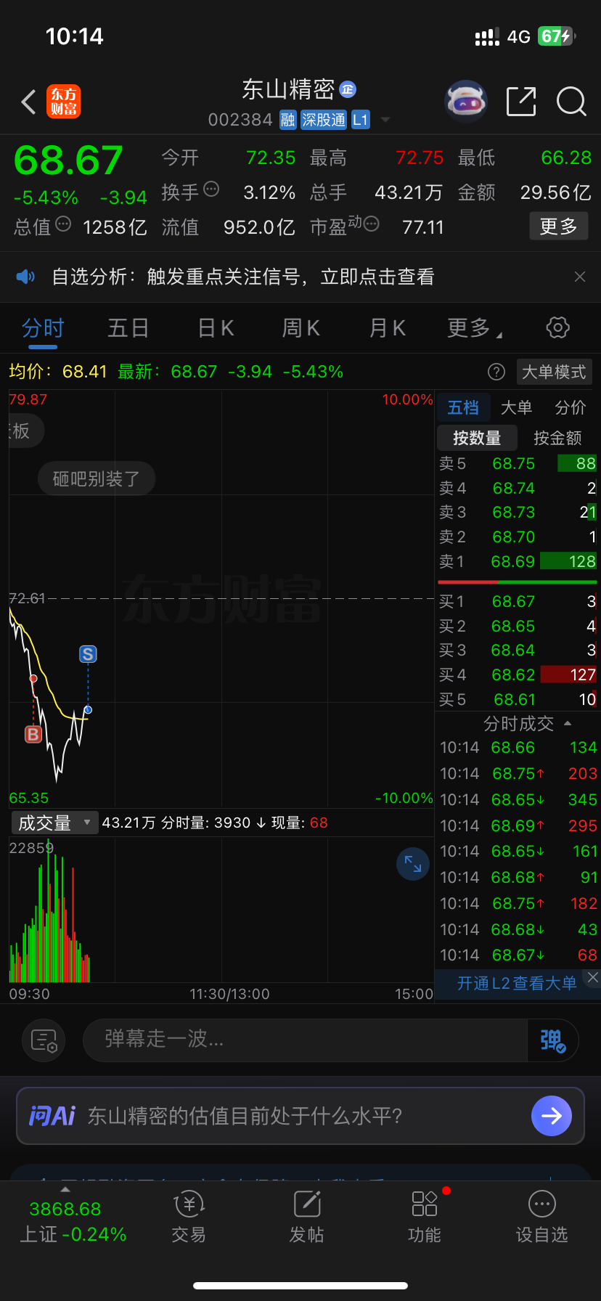Submit the AI question arrow button

point(552,1115)
